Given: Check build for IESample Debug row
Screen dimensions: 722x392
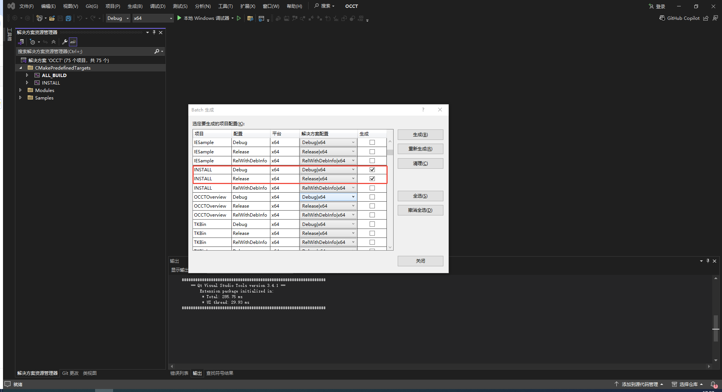Looking at the screenshot, I should click(x=372, y=143).
